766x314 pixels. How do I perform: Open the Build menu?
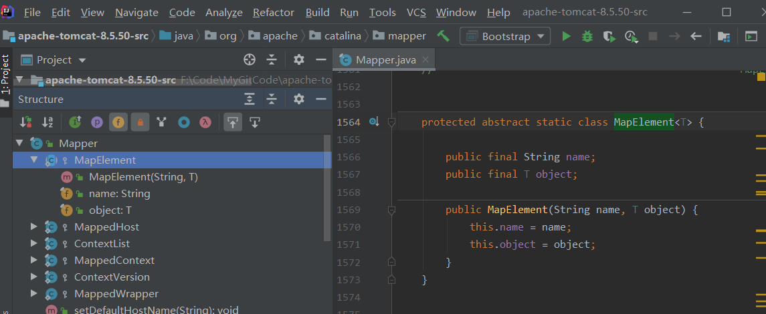point(318,13)
